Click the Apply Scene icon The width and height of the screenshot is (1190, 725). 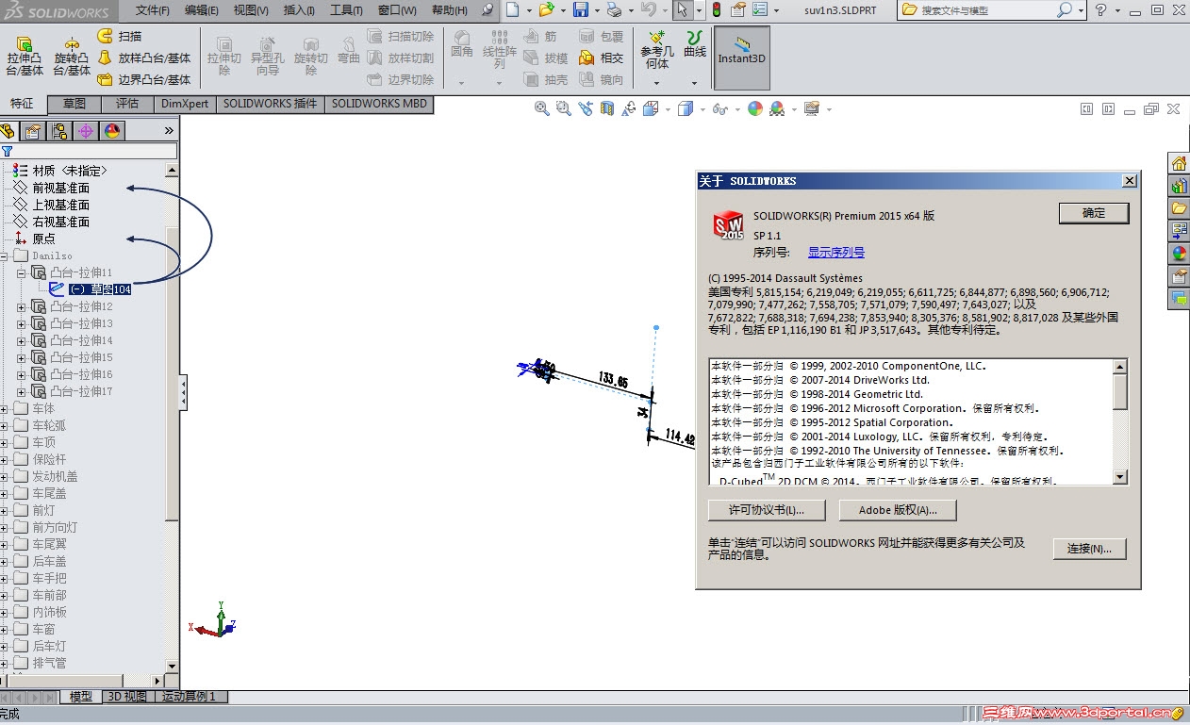777,109
